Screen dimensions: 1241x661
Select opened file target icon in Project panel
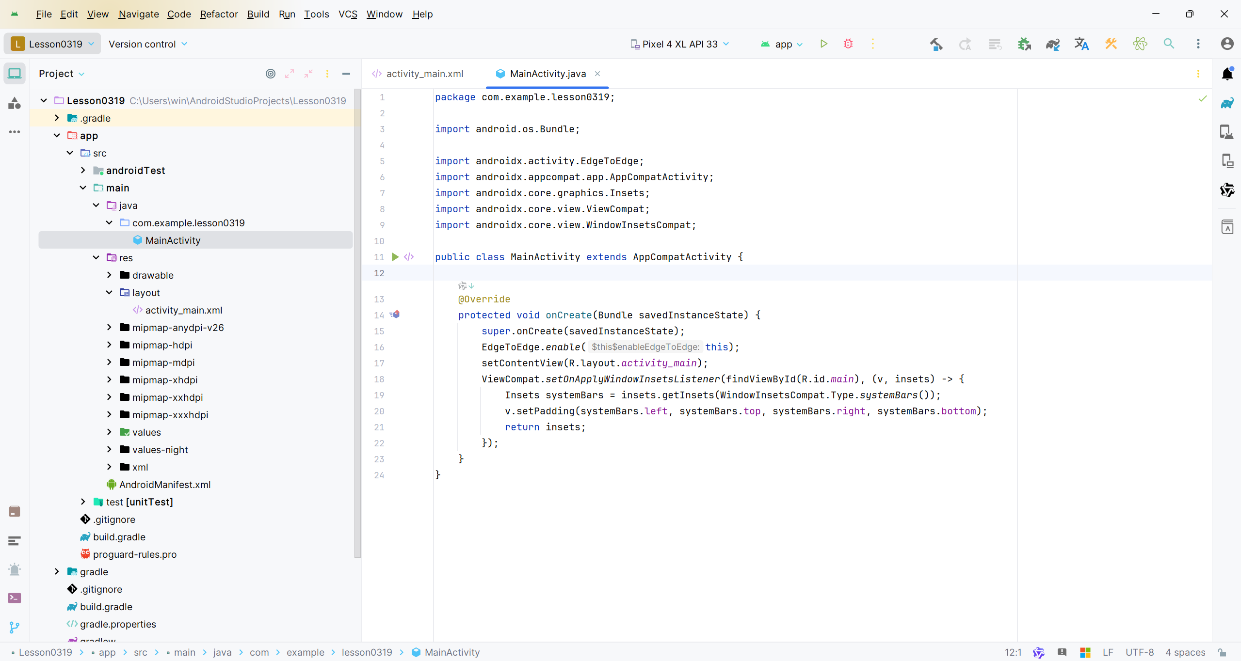[271, 74]
